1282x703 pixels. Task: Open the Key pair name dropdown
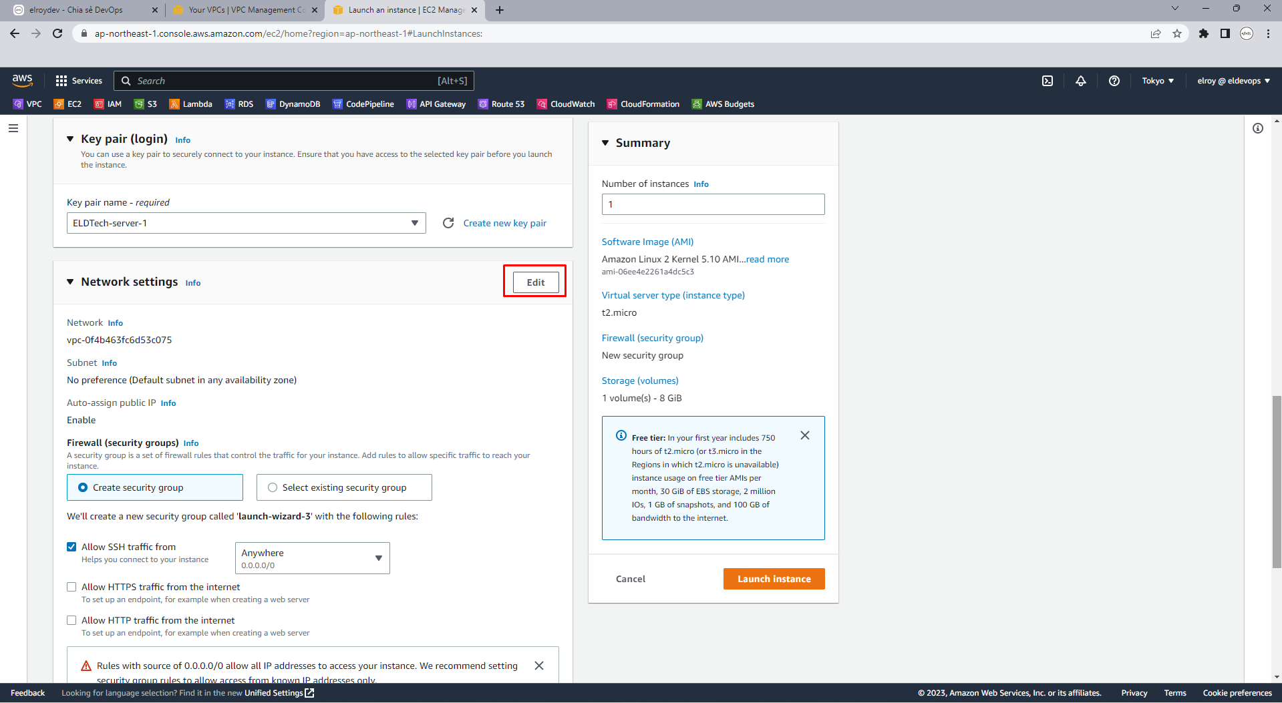coord(246,223)
